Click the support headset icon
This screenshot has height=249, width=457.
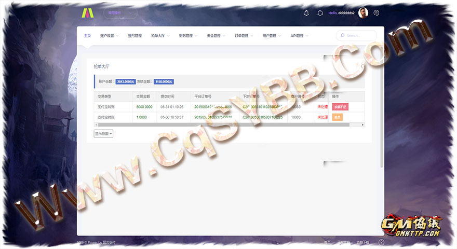tap(320, 13)
